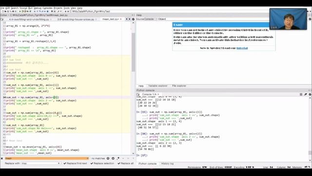Image resolution: width=312 pixels, height=176 pixels.
Task: Open the Python console options gear
Action: point(310,94)
